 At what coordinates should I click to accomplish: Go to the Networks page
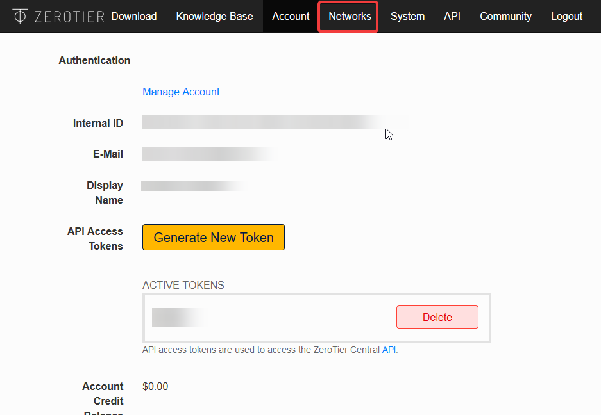click(350, 17)
